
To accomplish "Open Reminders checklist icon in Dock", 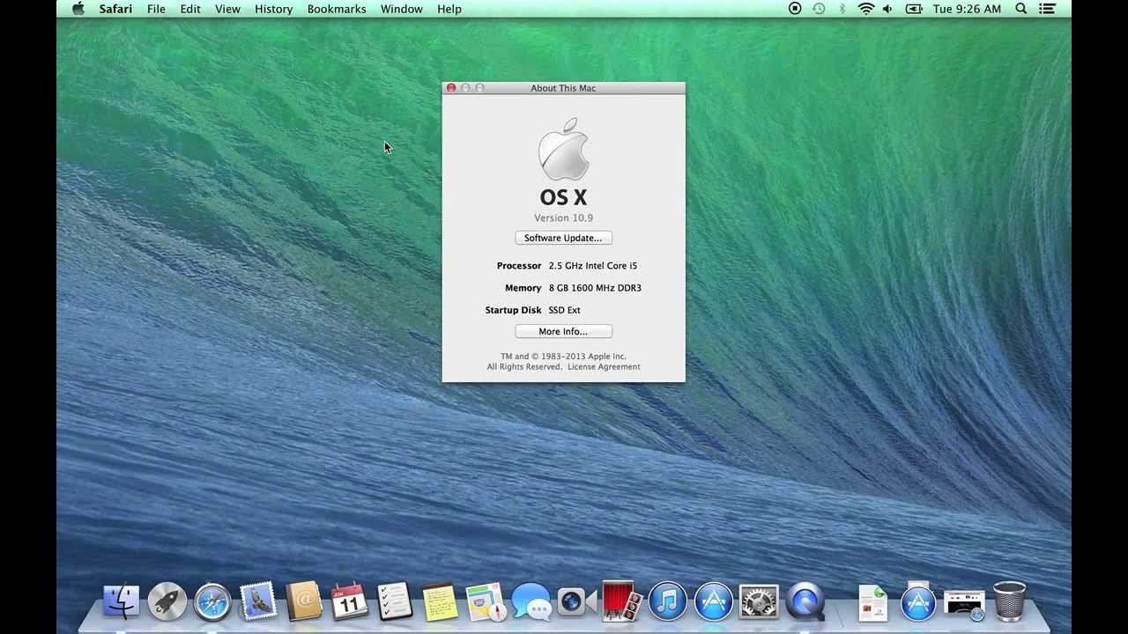I will click(x=395, y=602).
